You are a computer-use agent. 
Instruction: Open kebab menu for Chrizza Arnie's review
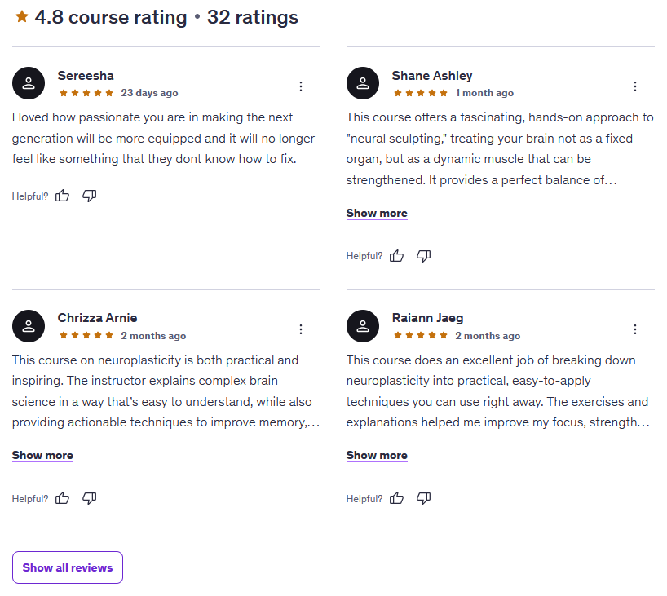click(301, 329)
